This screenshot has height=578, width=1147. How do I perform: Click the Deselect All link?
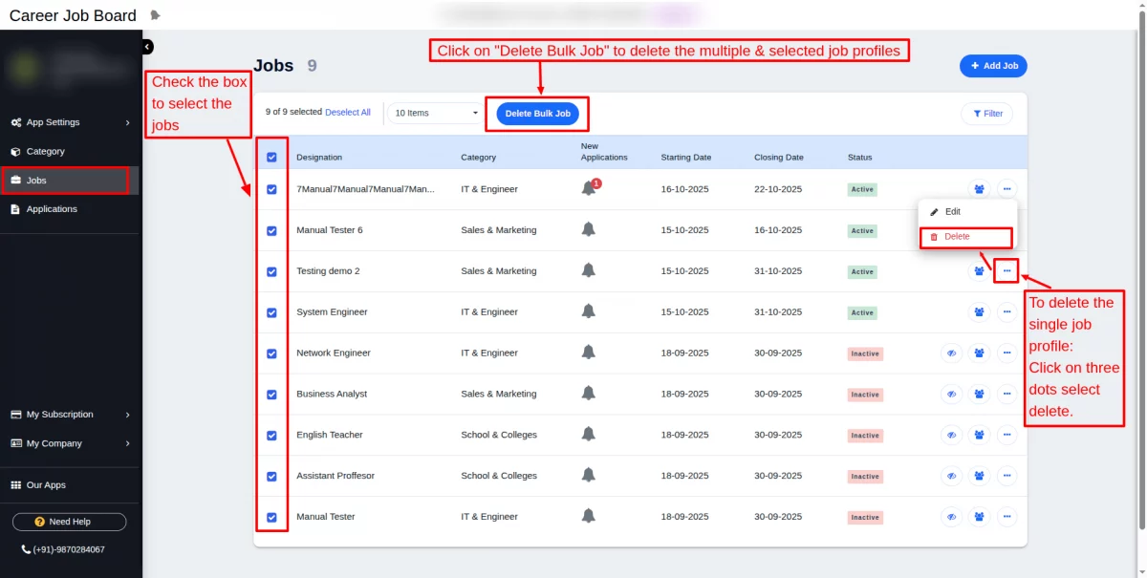coord(348,113)
